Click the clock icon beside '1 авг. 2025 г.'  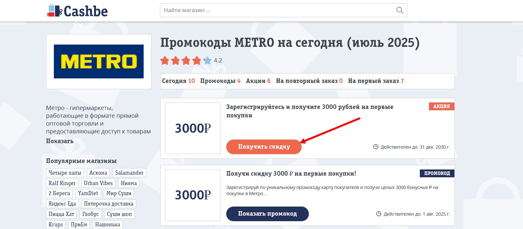(x=379, y=214)
